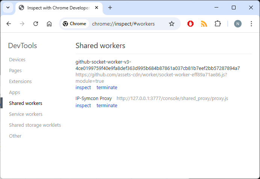The width and height of the screenshot is (260, 179).
Task: Select Shared storage worklets in sidebar
Action: point(35,125)
